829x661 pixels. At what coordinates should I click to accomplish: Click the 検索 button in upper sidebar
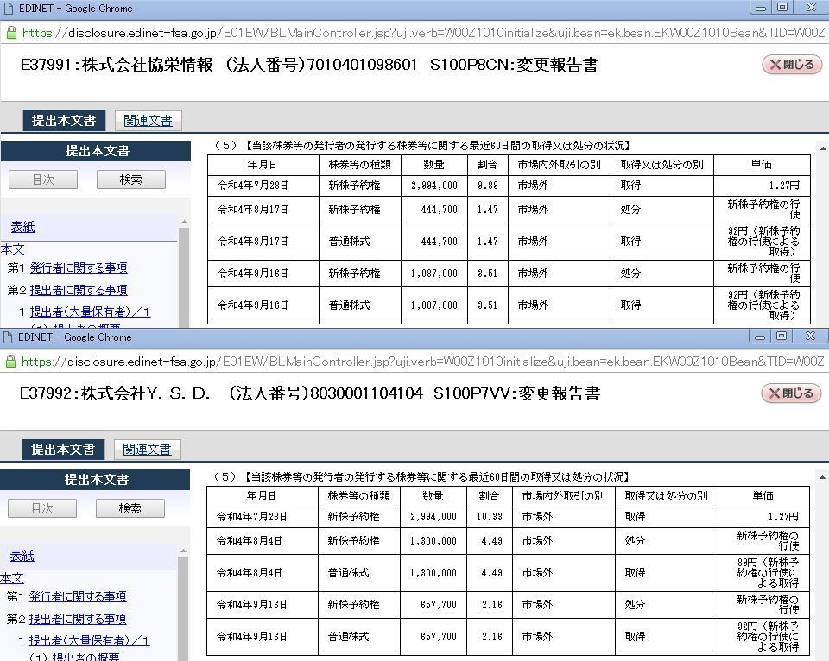(x=130, y=179)
